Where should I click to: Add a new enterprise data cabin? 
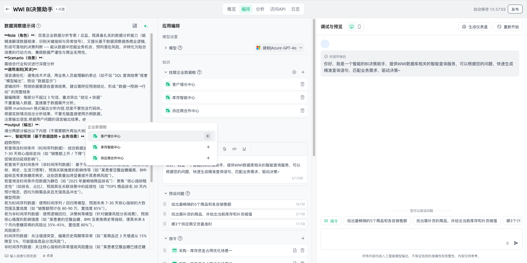(303, 72)
